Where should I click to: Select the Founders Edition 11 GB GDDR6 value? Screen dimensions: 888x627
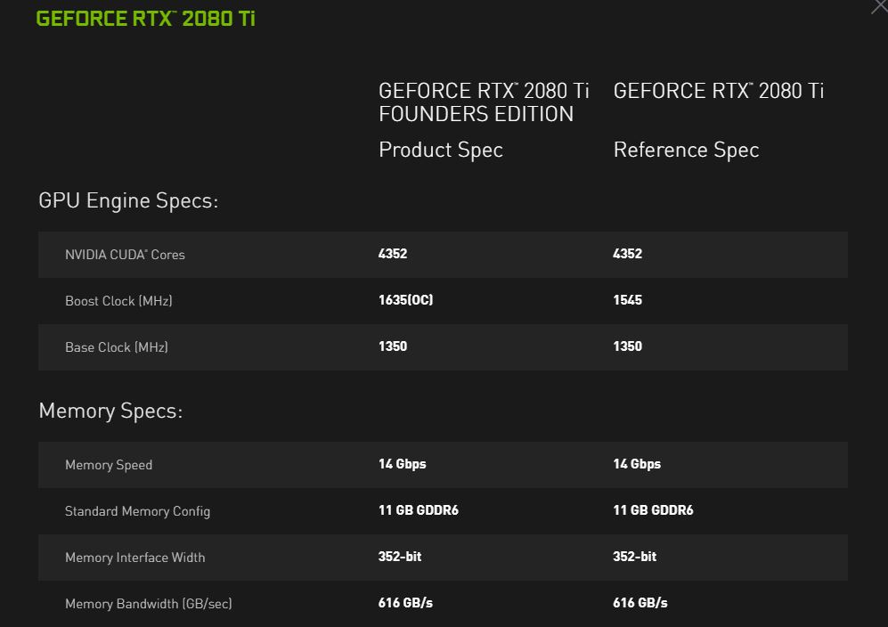(418, 510)
